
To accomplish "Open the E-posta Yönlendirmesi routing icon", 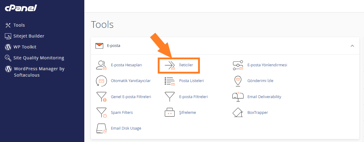I will pyautogui.click(x=238, y=65).
